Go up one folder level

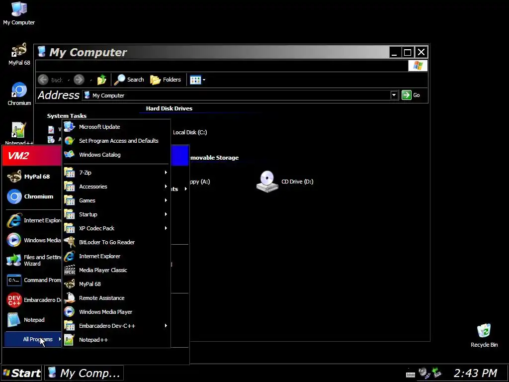101,80
